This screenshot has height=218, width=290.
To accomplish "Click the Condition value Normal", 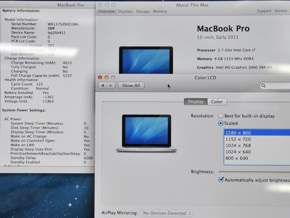I will pyautogui.click(x=42, y=88).
